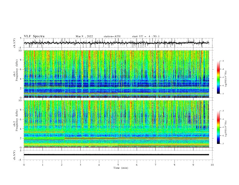Click the ch.1 spectrogram color scale bar
The height and width of the screenshot is (185, 239).
point(218,77)
